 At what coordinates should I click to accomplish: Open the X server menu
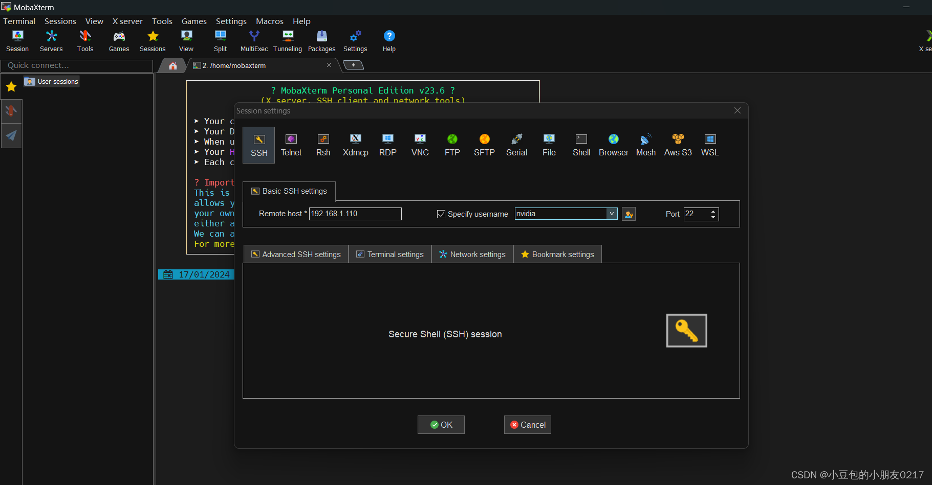point(127,21)
